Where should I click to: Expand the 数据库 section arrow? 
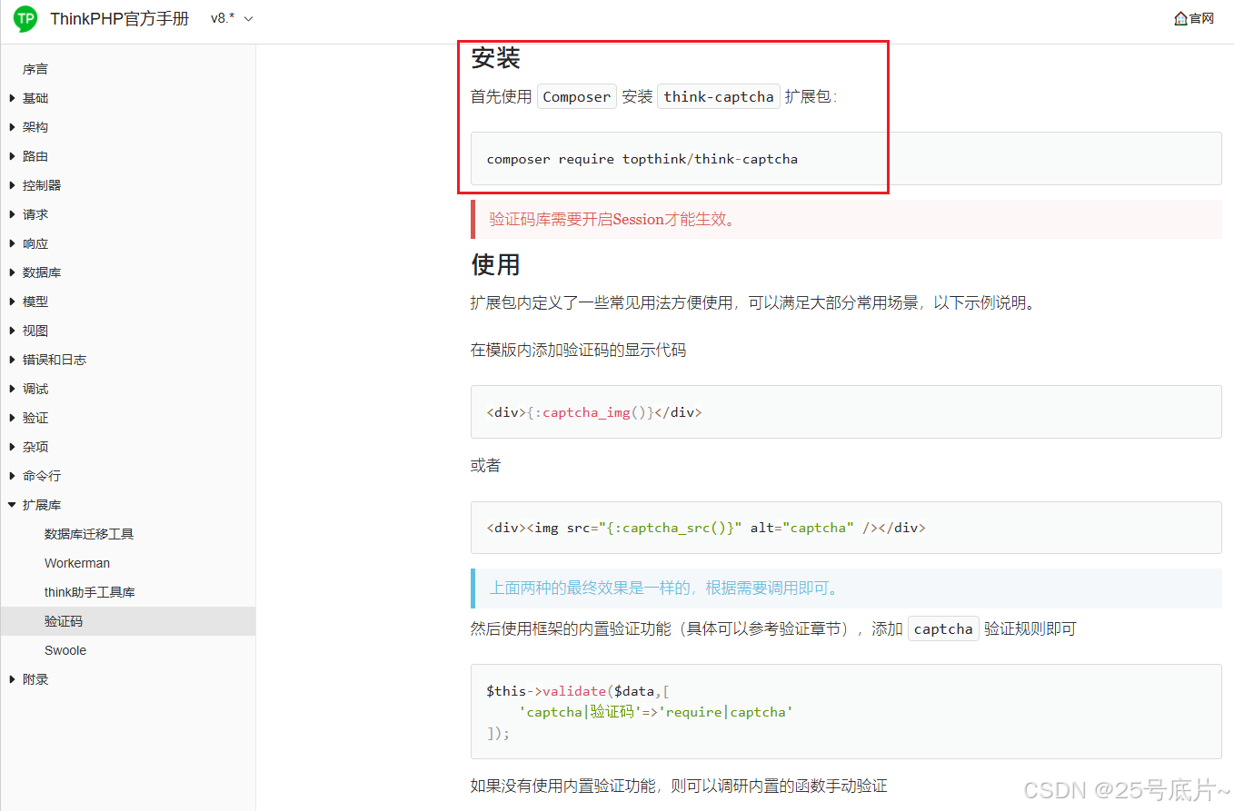tap(13, 272)
